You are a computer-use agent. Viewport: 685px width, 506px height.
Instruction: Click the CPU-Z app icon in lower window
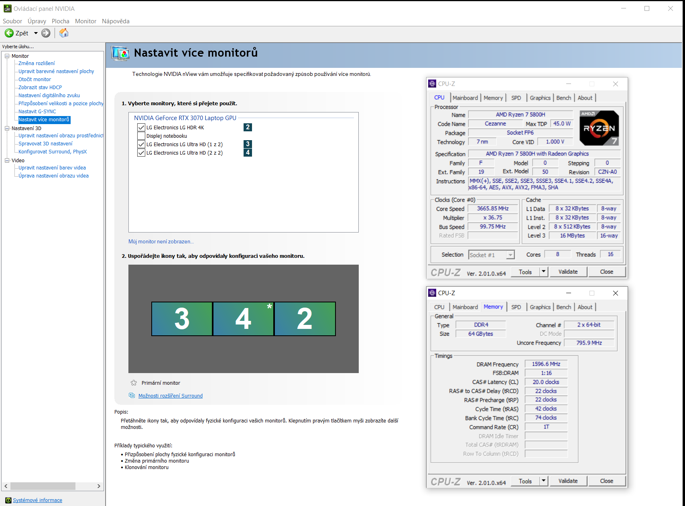pos(432,293)
